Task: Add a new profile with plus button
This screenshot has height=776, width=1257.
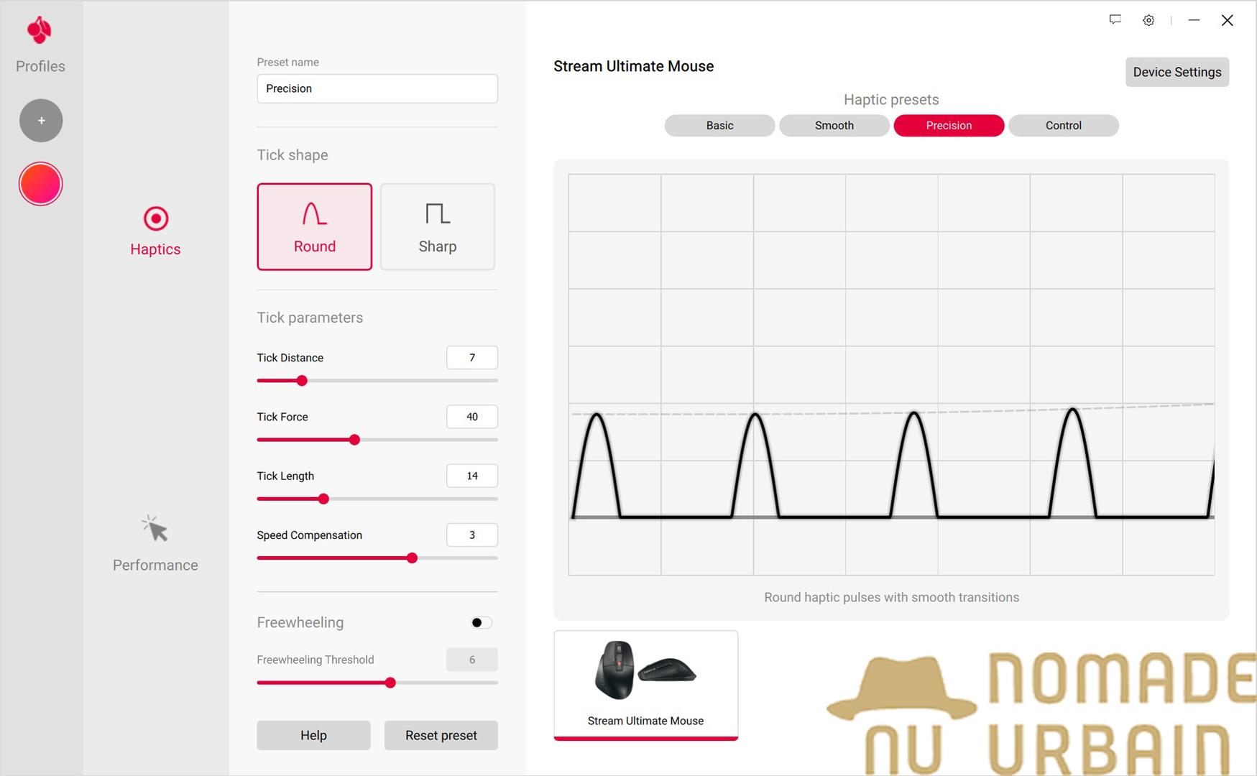Action: point(41,121)
